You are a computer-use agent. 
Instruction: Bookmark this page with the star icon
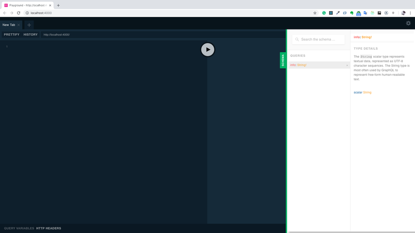(315, 13)
